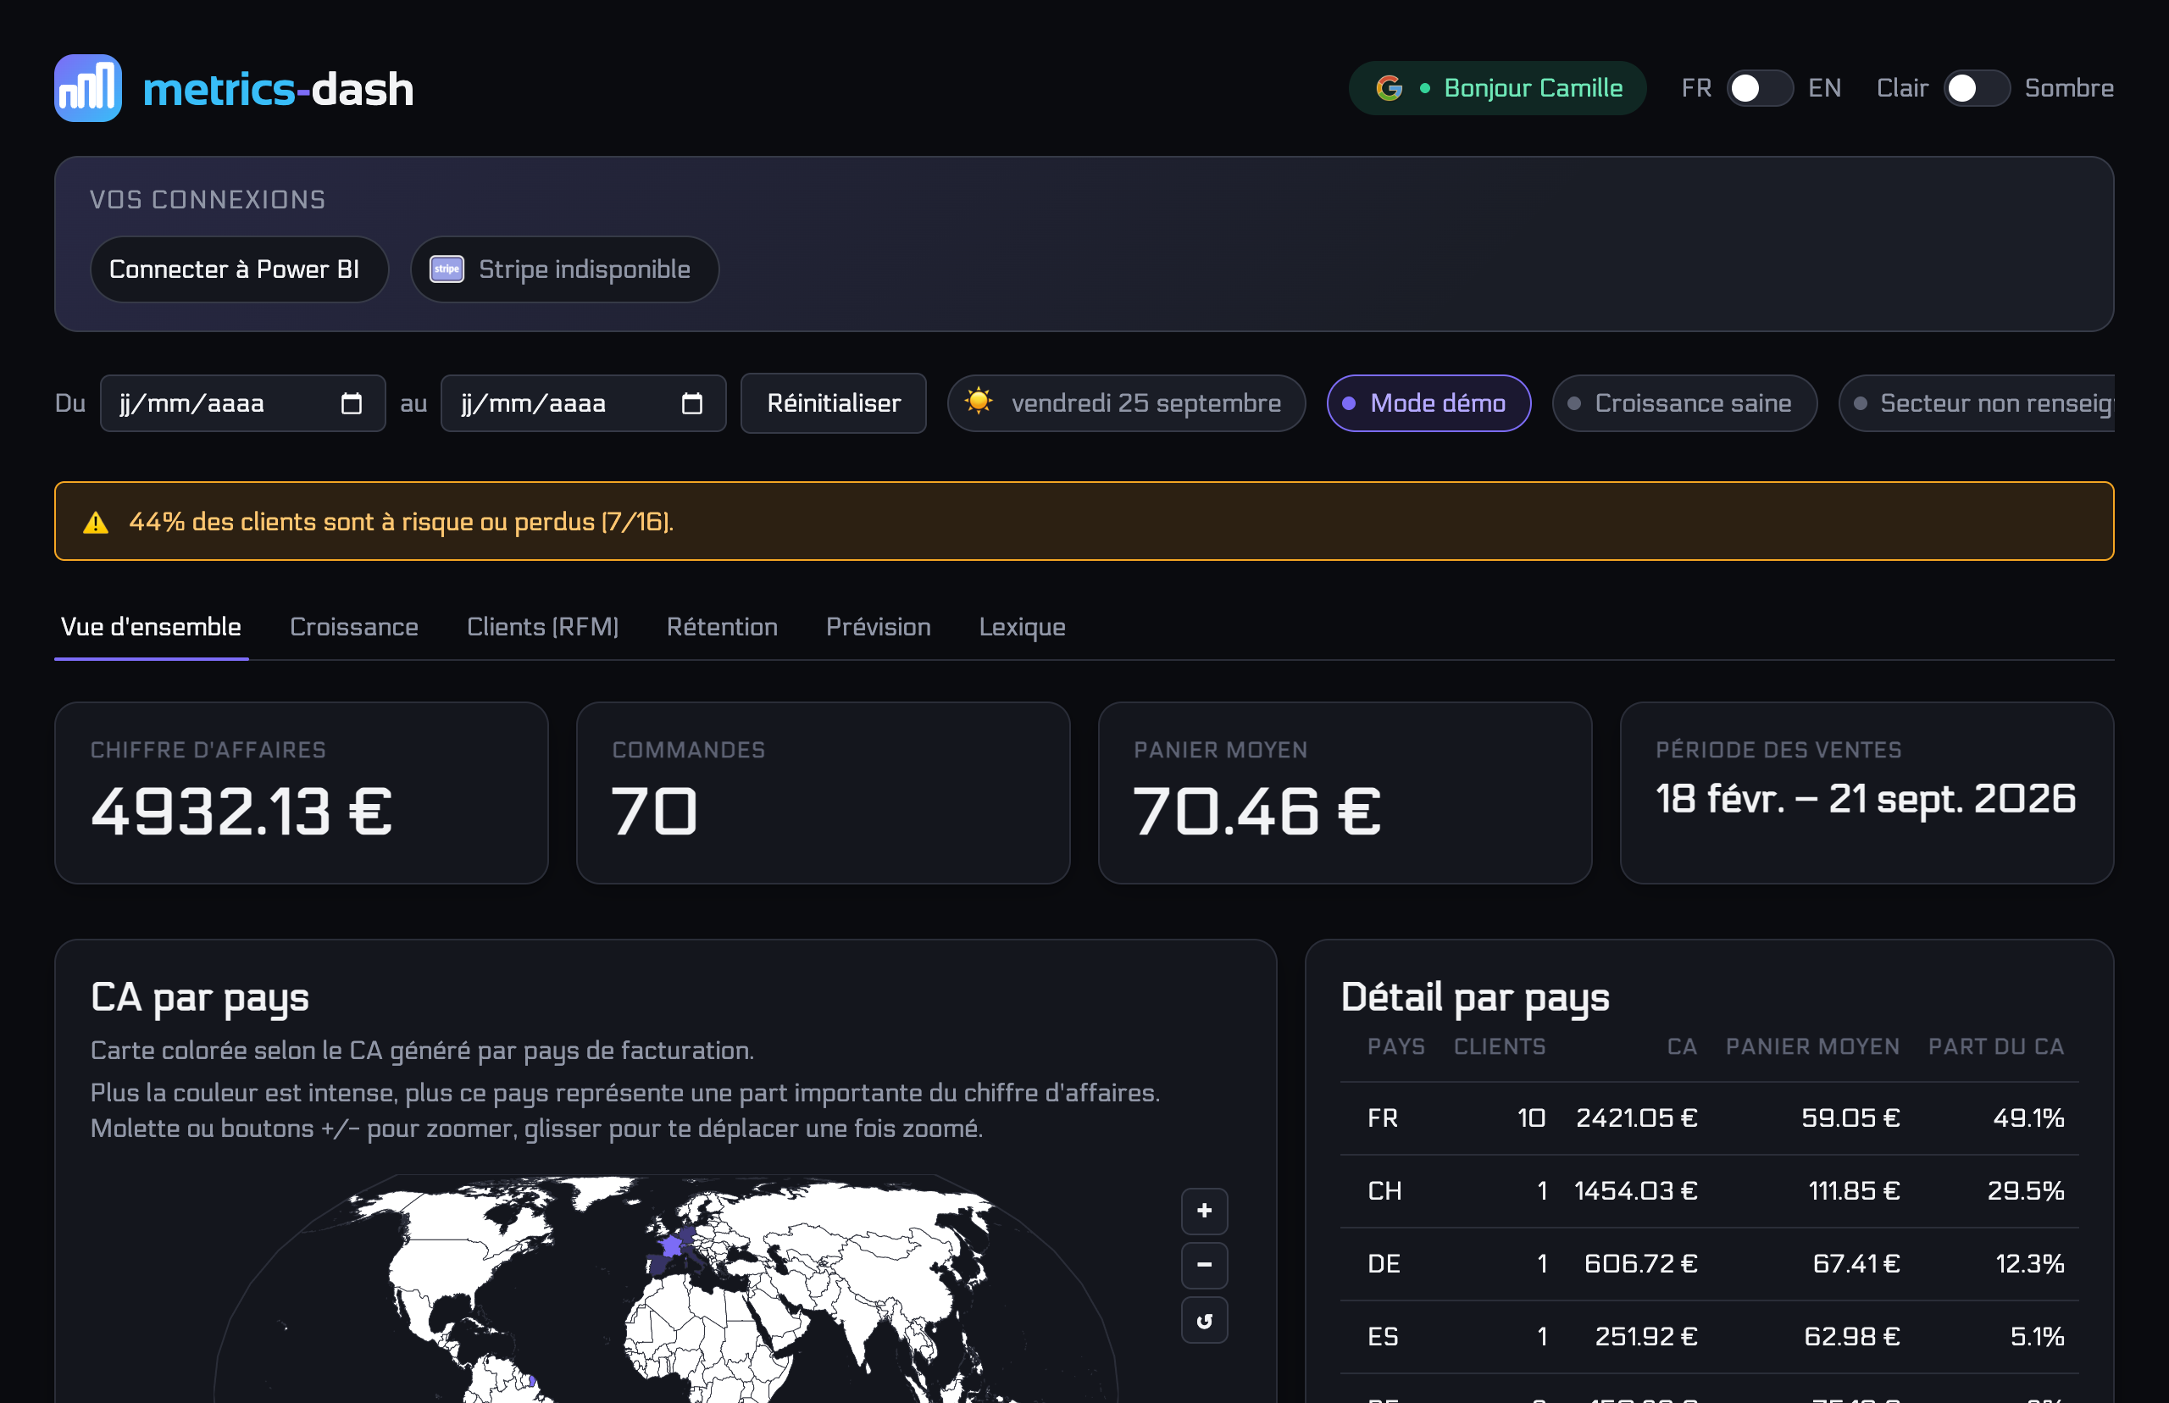Click Connecter à Power BI button

(239, 269)
